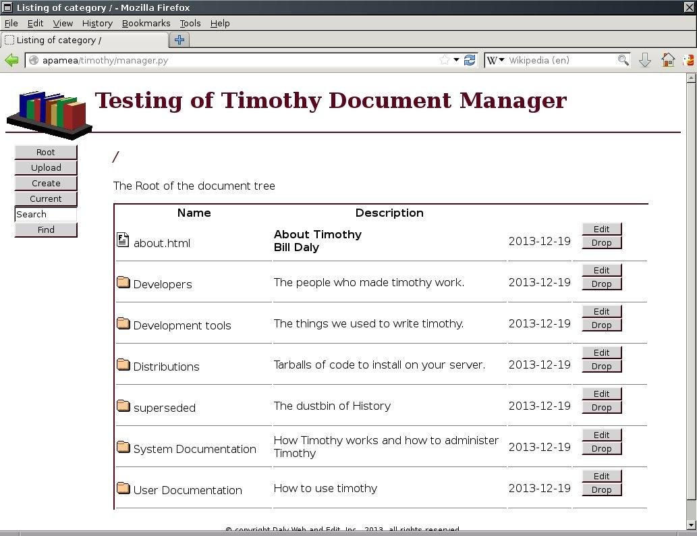Image resolution: width=697 pixels, height=536 pixels.
Task: Click the document icon beside about.html
Action: 123,239
